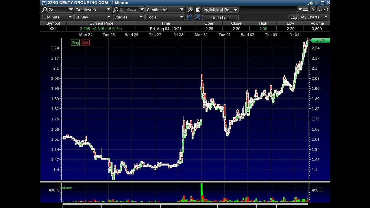
Task: Click the High column header
Action: tap(263, 23)
